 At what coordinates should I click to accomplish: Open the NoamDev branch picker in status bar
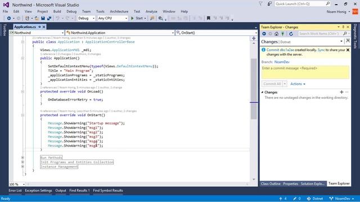pyautogui.click(x=341, y=199)
